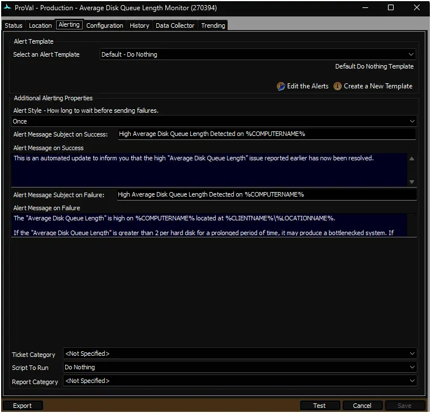Click the Default Do Nothing Template description text
The image size is (431, 413).
coord(374,66)
